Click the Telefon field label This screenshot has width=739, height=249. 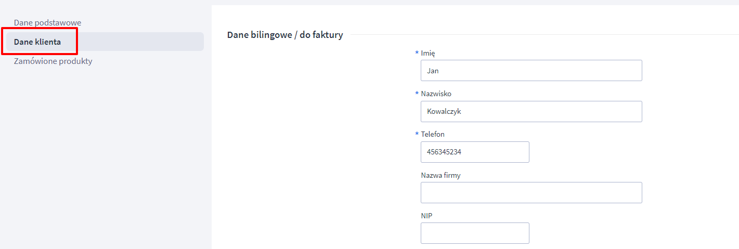433,134
